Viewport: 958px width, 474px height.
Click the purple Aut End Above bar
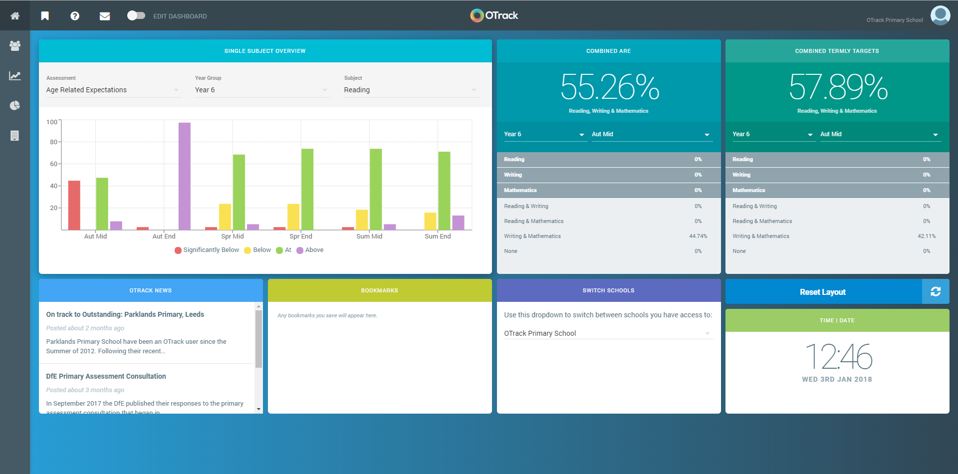click(x=185, y=176)
